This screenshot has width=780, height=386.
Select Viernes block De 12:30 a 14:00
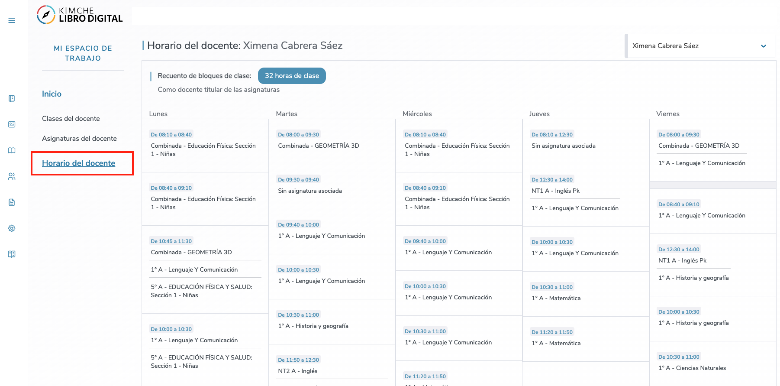point(679,250)
